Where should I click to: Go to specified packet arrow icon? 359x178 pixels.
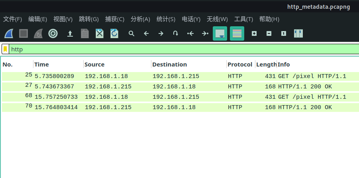tap(175, 33)
